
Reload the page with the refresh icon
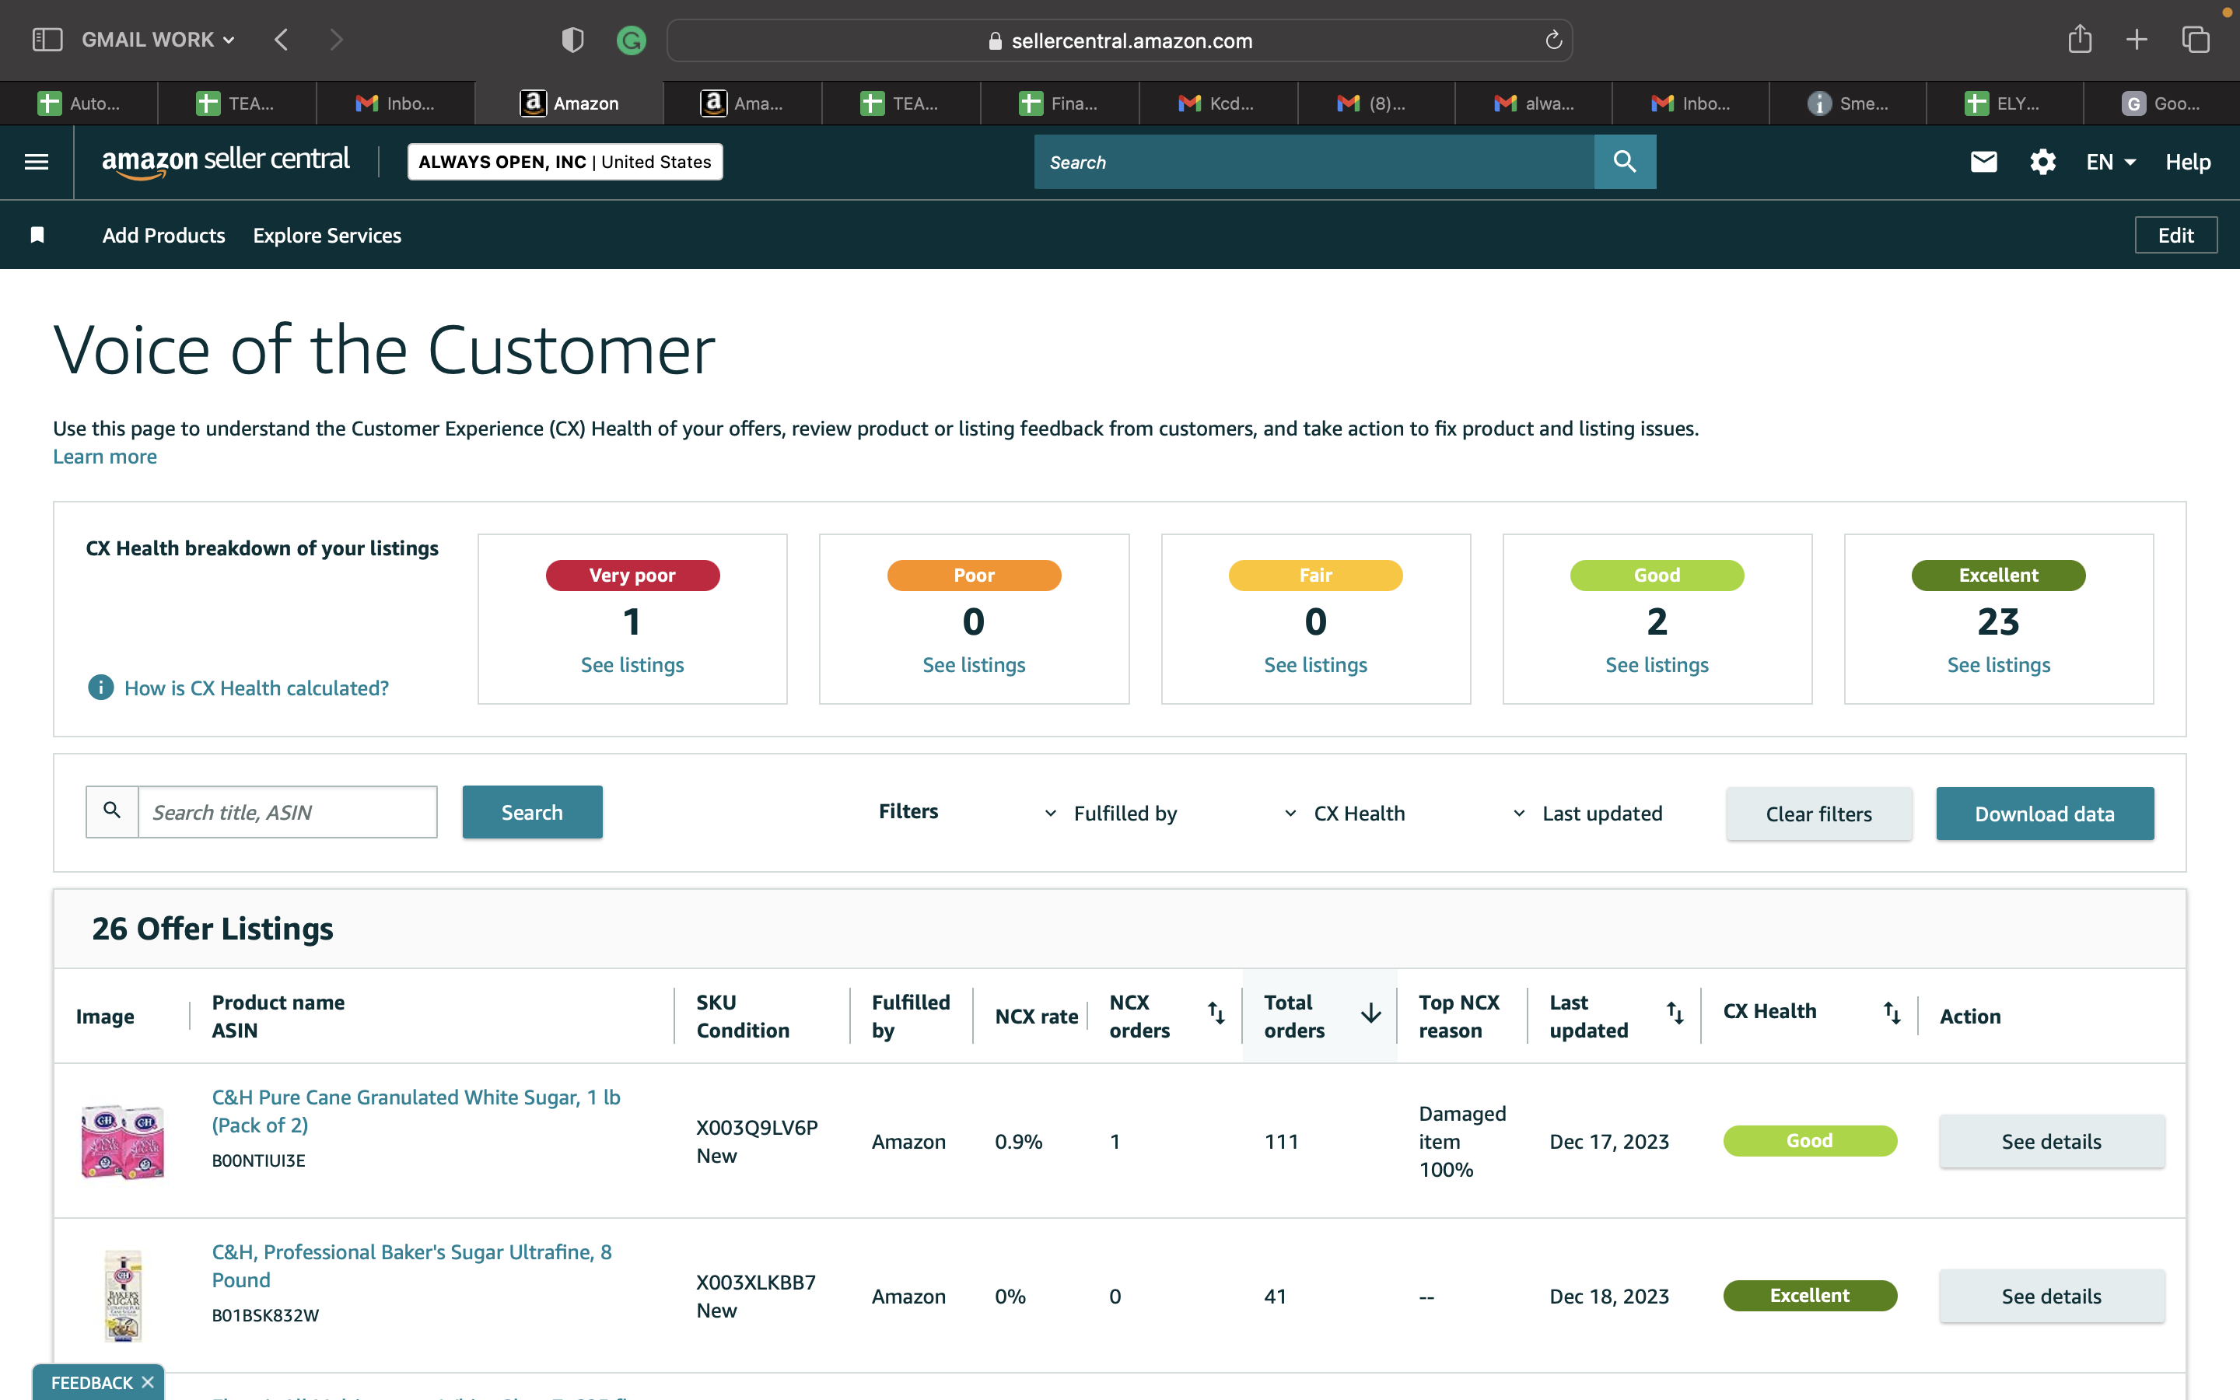pos(1553,40)
